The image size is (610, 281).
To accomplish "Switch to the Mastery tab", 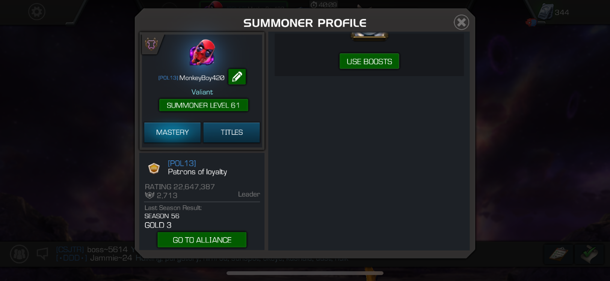I will tap(172, 132).
